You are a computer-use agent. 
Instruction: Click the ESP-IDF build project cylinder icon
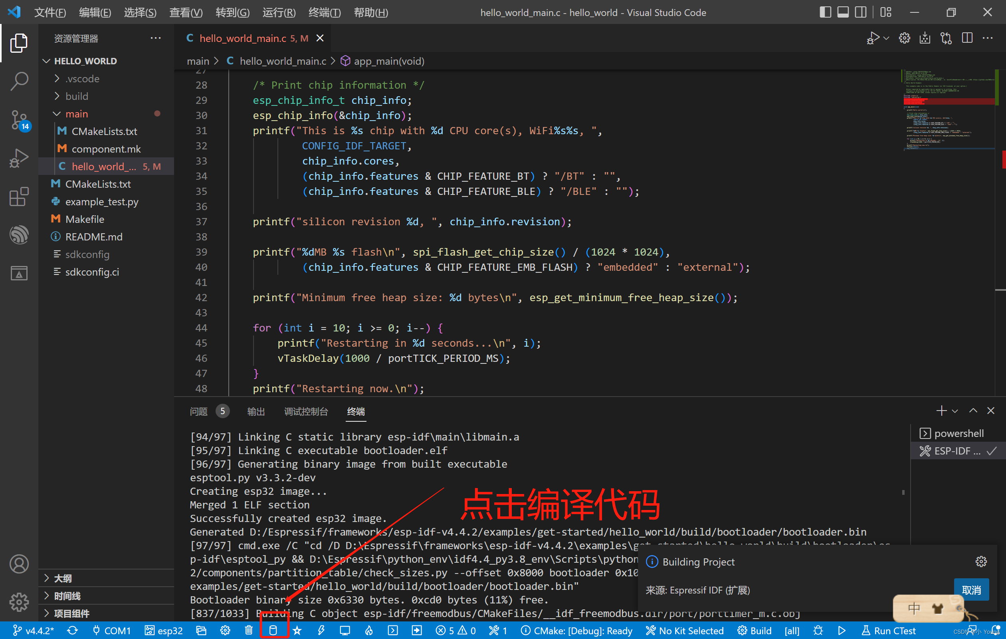[273, 630]
